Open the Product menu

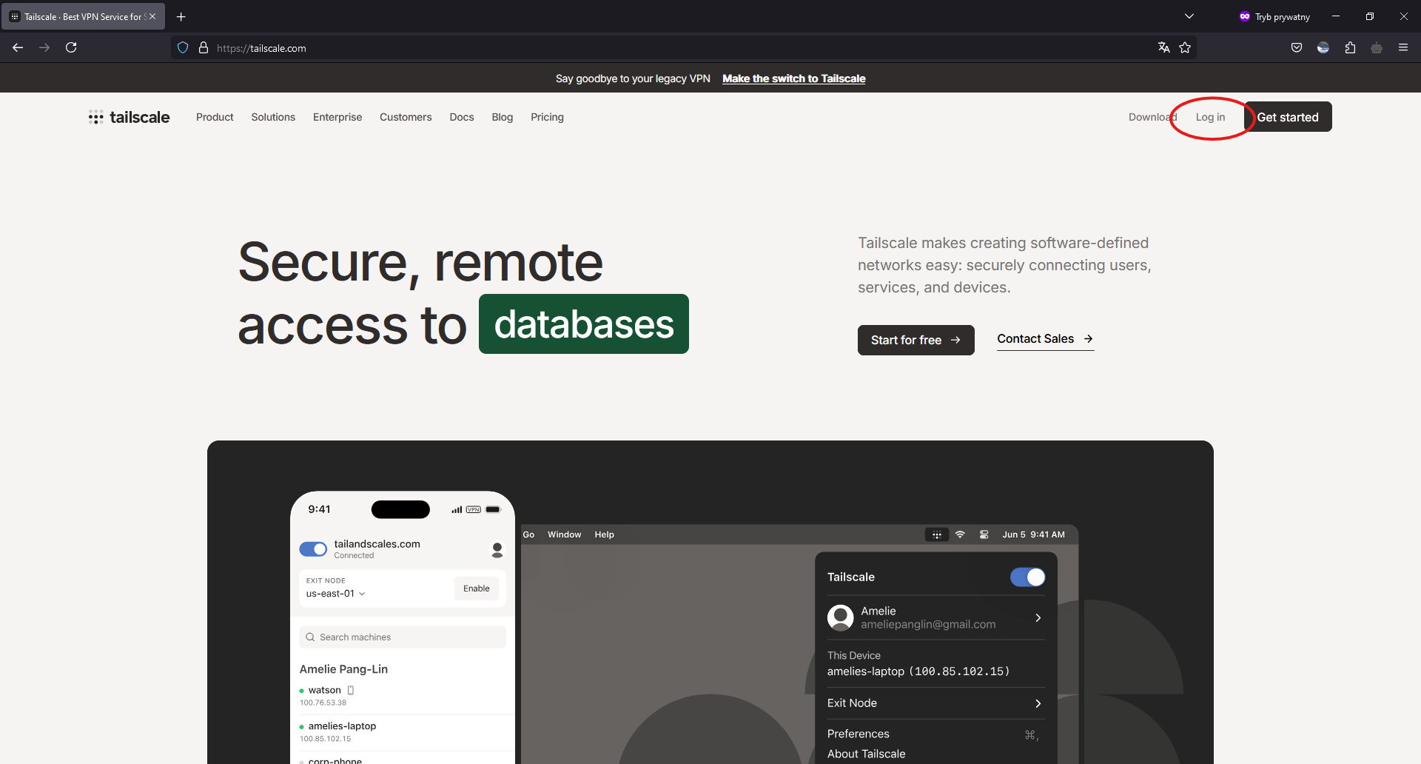[x=215, y=117]
